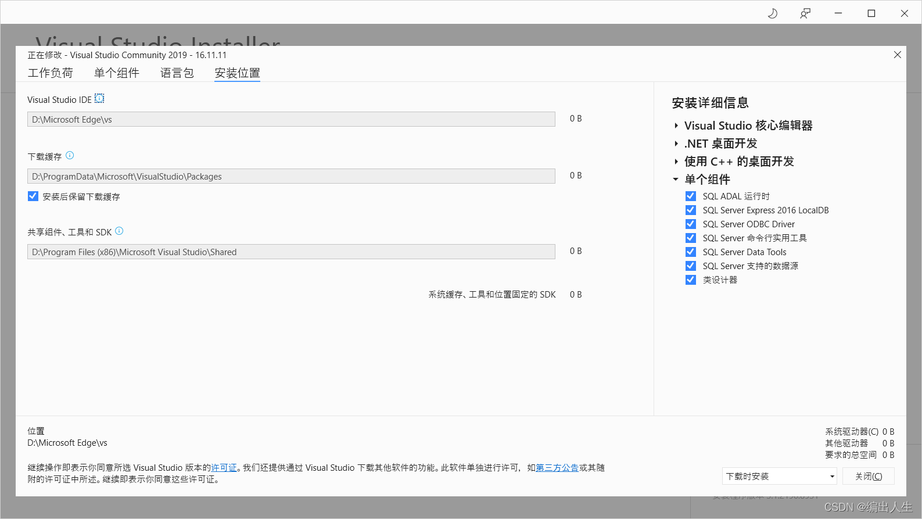Uncheck 类设计器 component
This screenshot has height=519, width=922.
point(691,280)
